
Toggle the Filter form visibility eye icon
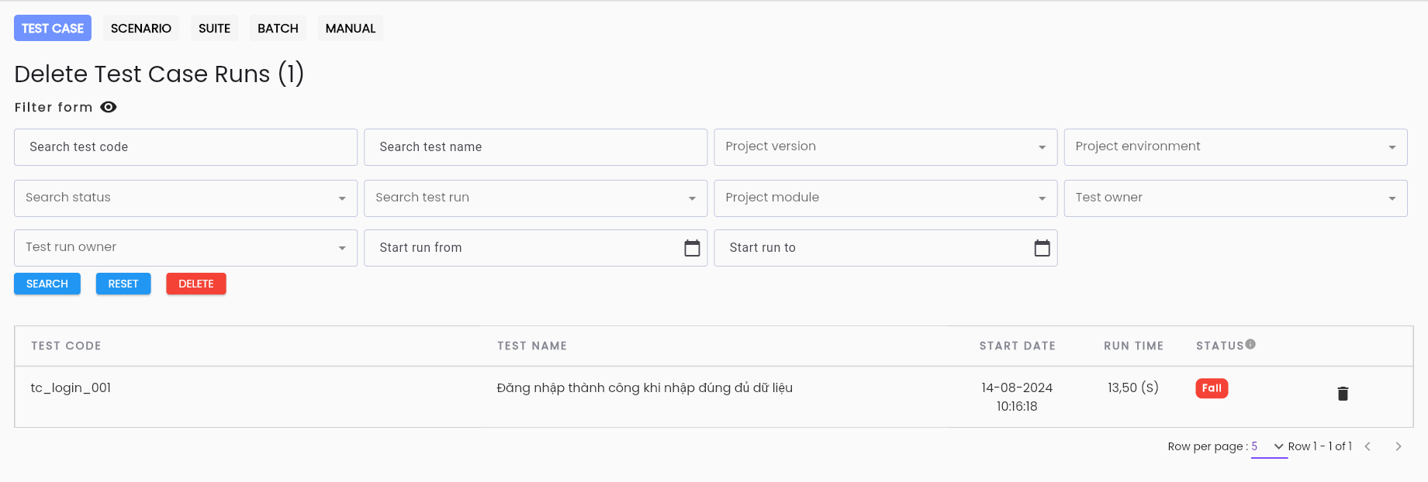coord(109,107)
